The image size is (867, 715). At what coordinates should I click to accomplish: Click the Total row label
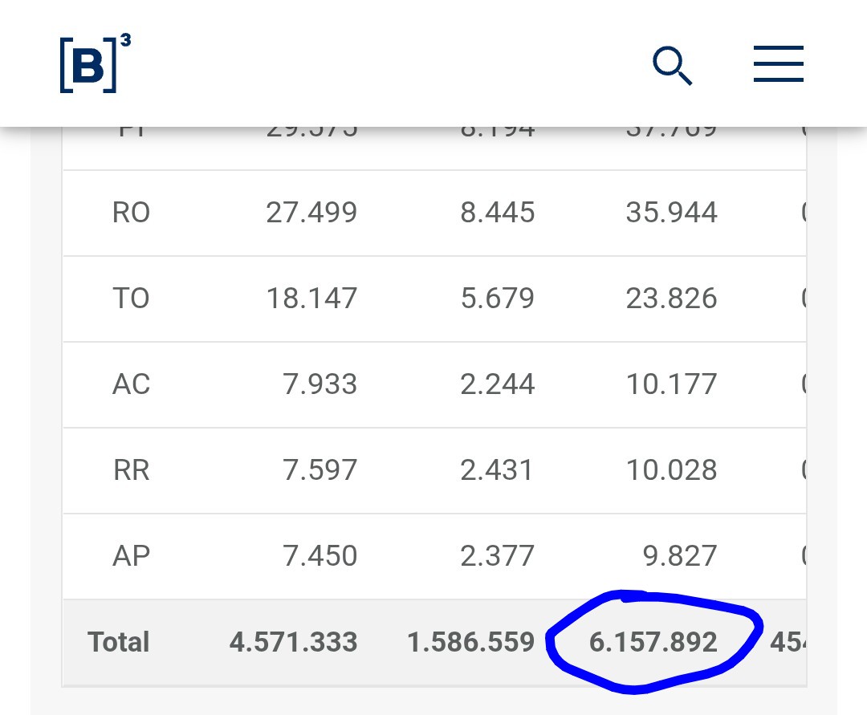[118, 642]
